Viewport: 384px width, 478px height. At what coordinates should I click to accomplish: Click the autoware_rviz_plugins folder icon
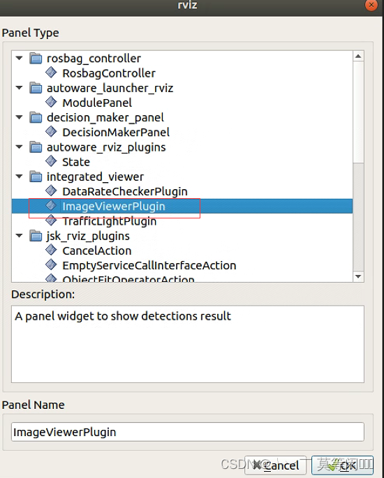36,147
